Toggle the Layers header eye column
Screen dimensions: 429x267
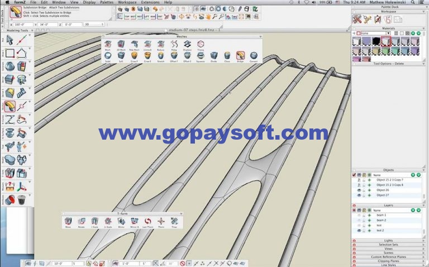(359, 211)
